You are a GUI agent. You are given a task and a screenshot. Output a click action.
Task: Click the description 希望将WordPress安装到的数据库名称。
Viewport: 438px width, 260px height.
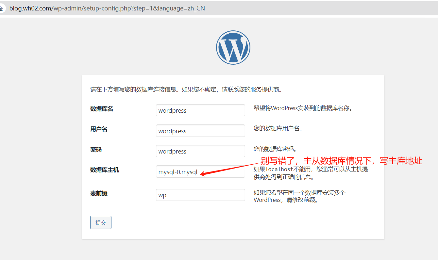click(x=304, y=108)
